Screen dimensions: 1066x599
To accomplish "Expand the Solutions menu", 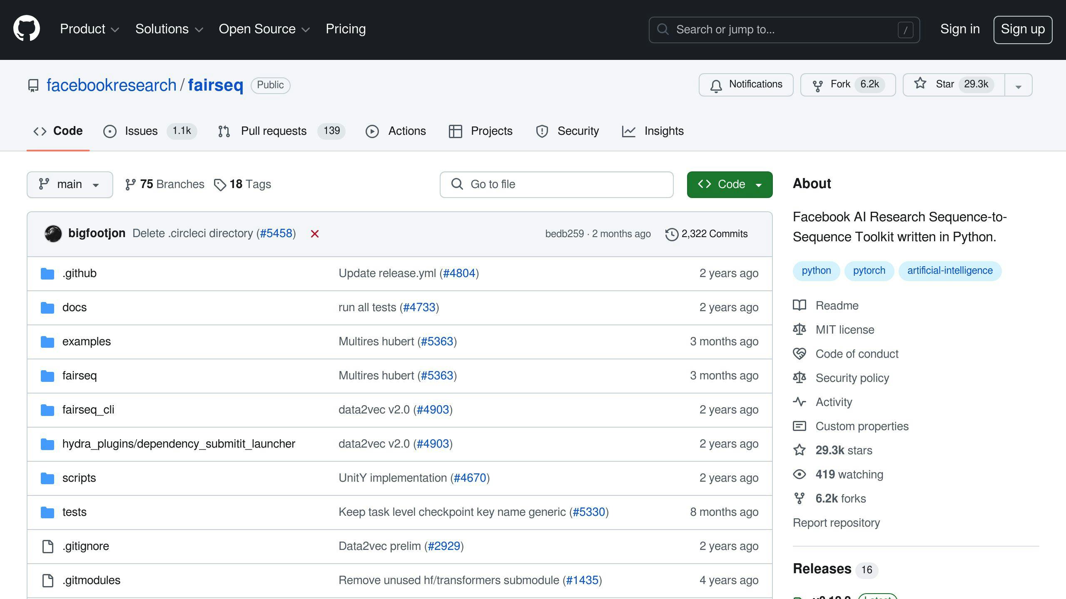I will [x=169, y=29].
